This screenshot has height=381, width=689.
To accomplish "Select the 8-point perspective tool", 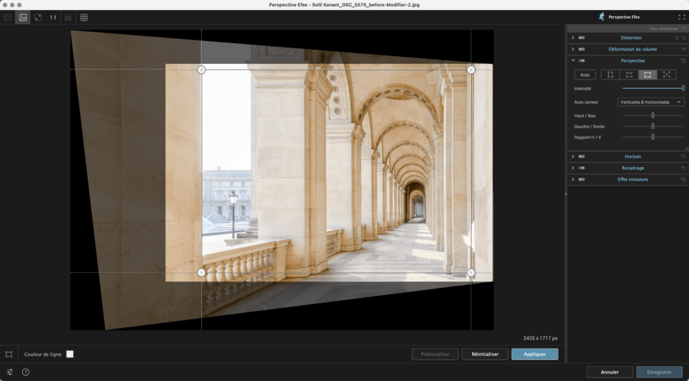I will 667,75.
